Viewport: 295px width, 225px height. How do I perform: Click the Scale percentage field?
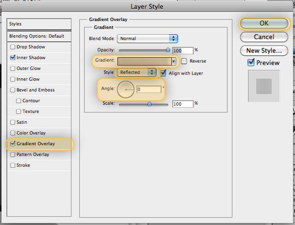[182, 104]
